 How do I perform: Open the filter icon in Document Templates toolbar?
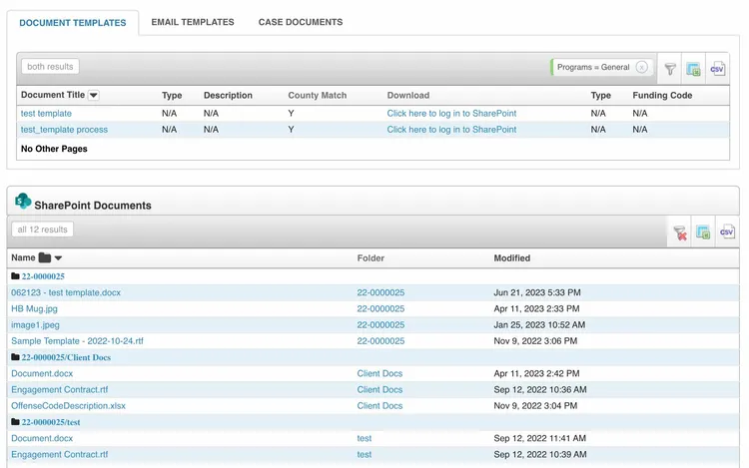click(x=670, y=69)
